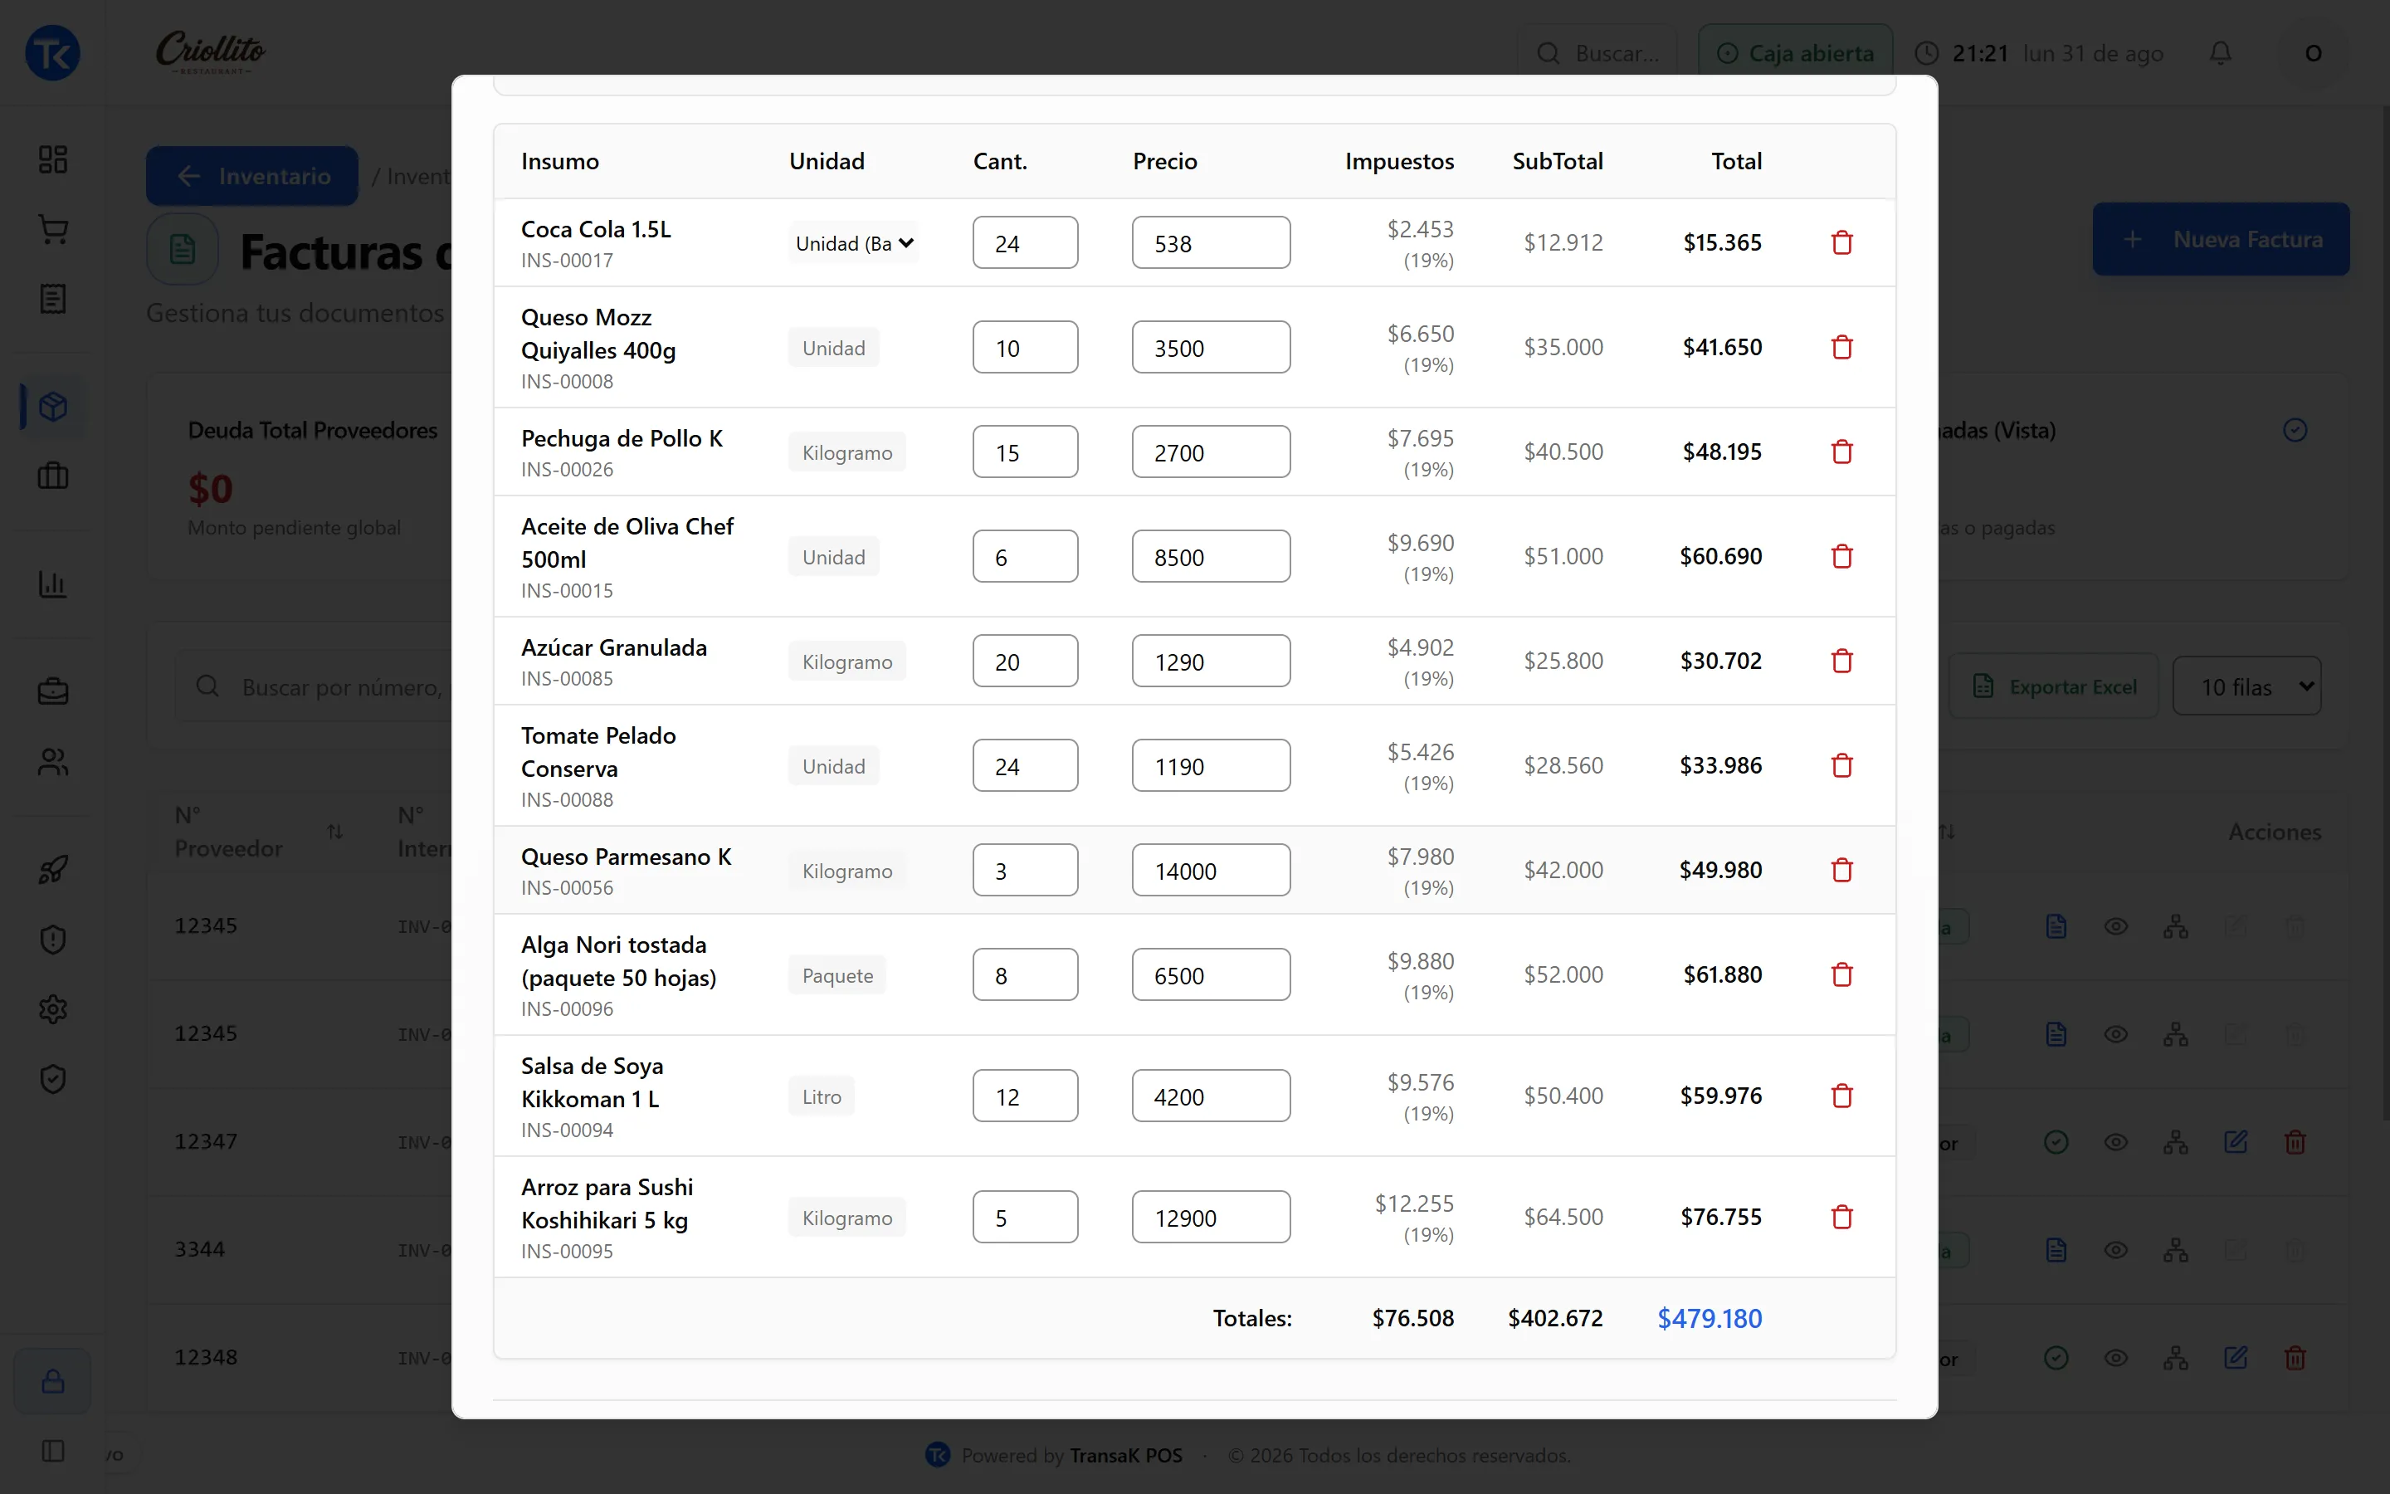Open the settings gear sidebar icon
The height and width of the screenshot is (1494, 2390).
coord(52,1008)
